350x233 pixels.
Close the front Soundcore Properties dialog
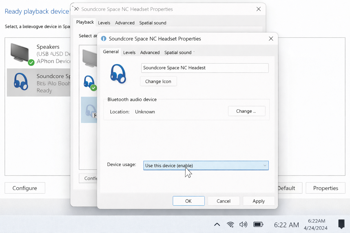click(x=271, y=38)
